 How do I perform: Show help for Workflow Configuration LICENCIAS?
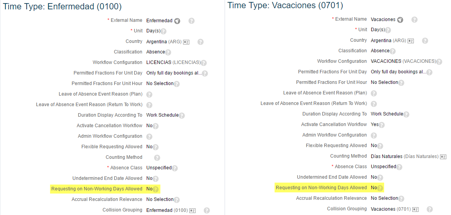[204, 63]
